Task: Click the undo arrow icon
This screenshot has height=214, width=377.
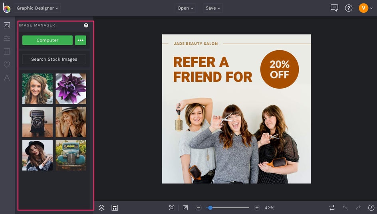Action: coord(345,208)
